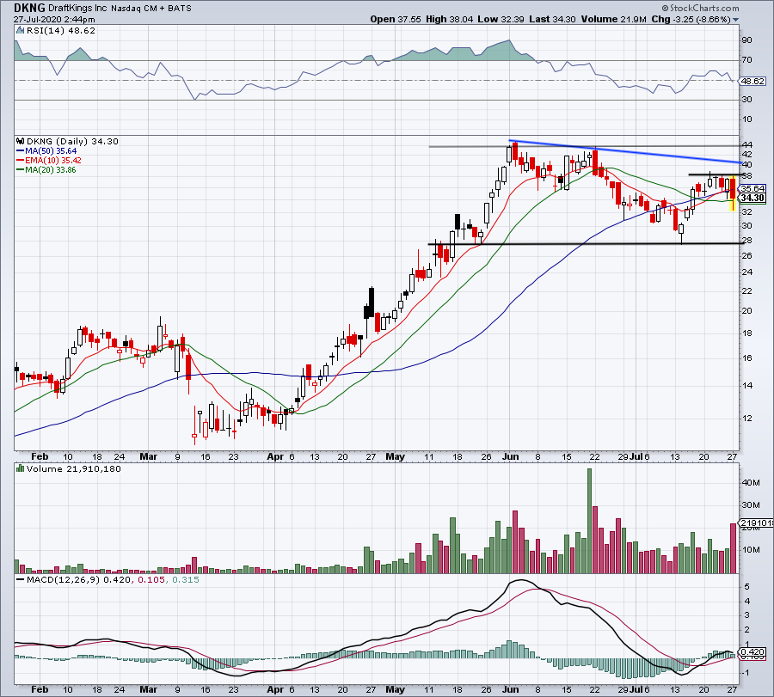Click the 0.420 MACD tag on right axis
The width and height of the screenshot is (774, 697).
(x=752, y=651)
